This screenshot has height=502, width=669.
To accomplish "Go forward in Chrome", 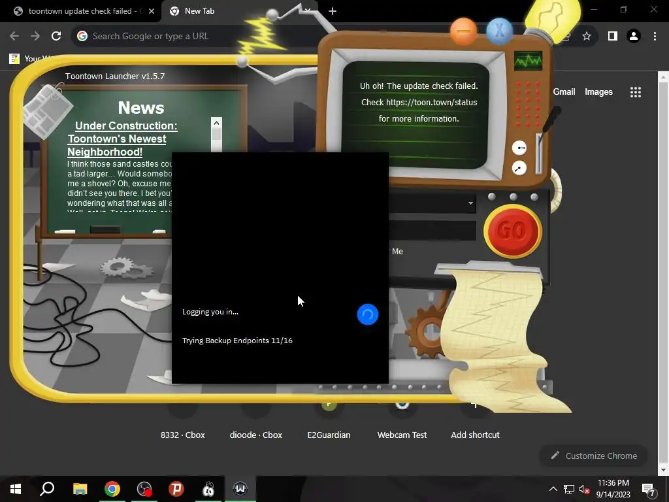I will [35, 37].
